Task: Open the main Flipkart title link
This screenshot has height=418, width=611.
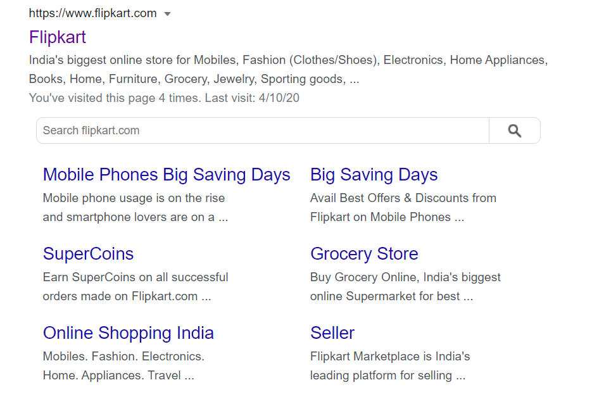Action: pyautogui.click(x=58, y=37)
